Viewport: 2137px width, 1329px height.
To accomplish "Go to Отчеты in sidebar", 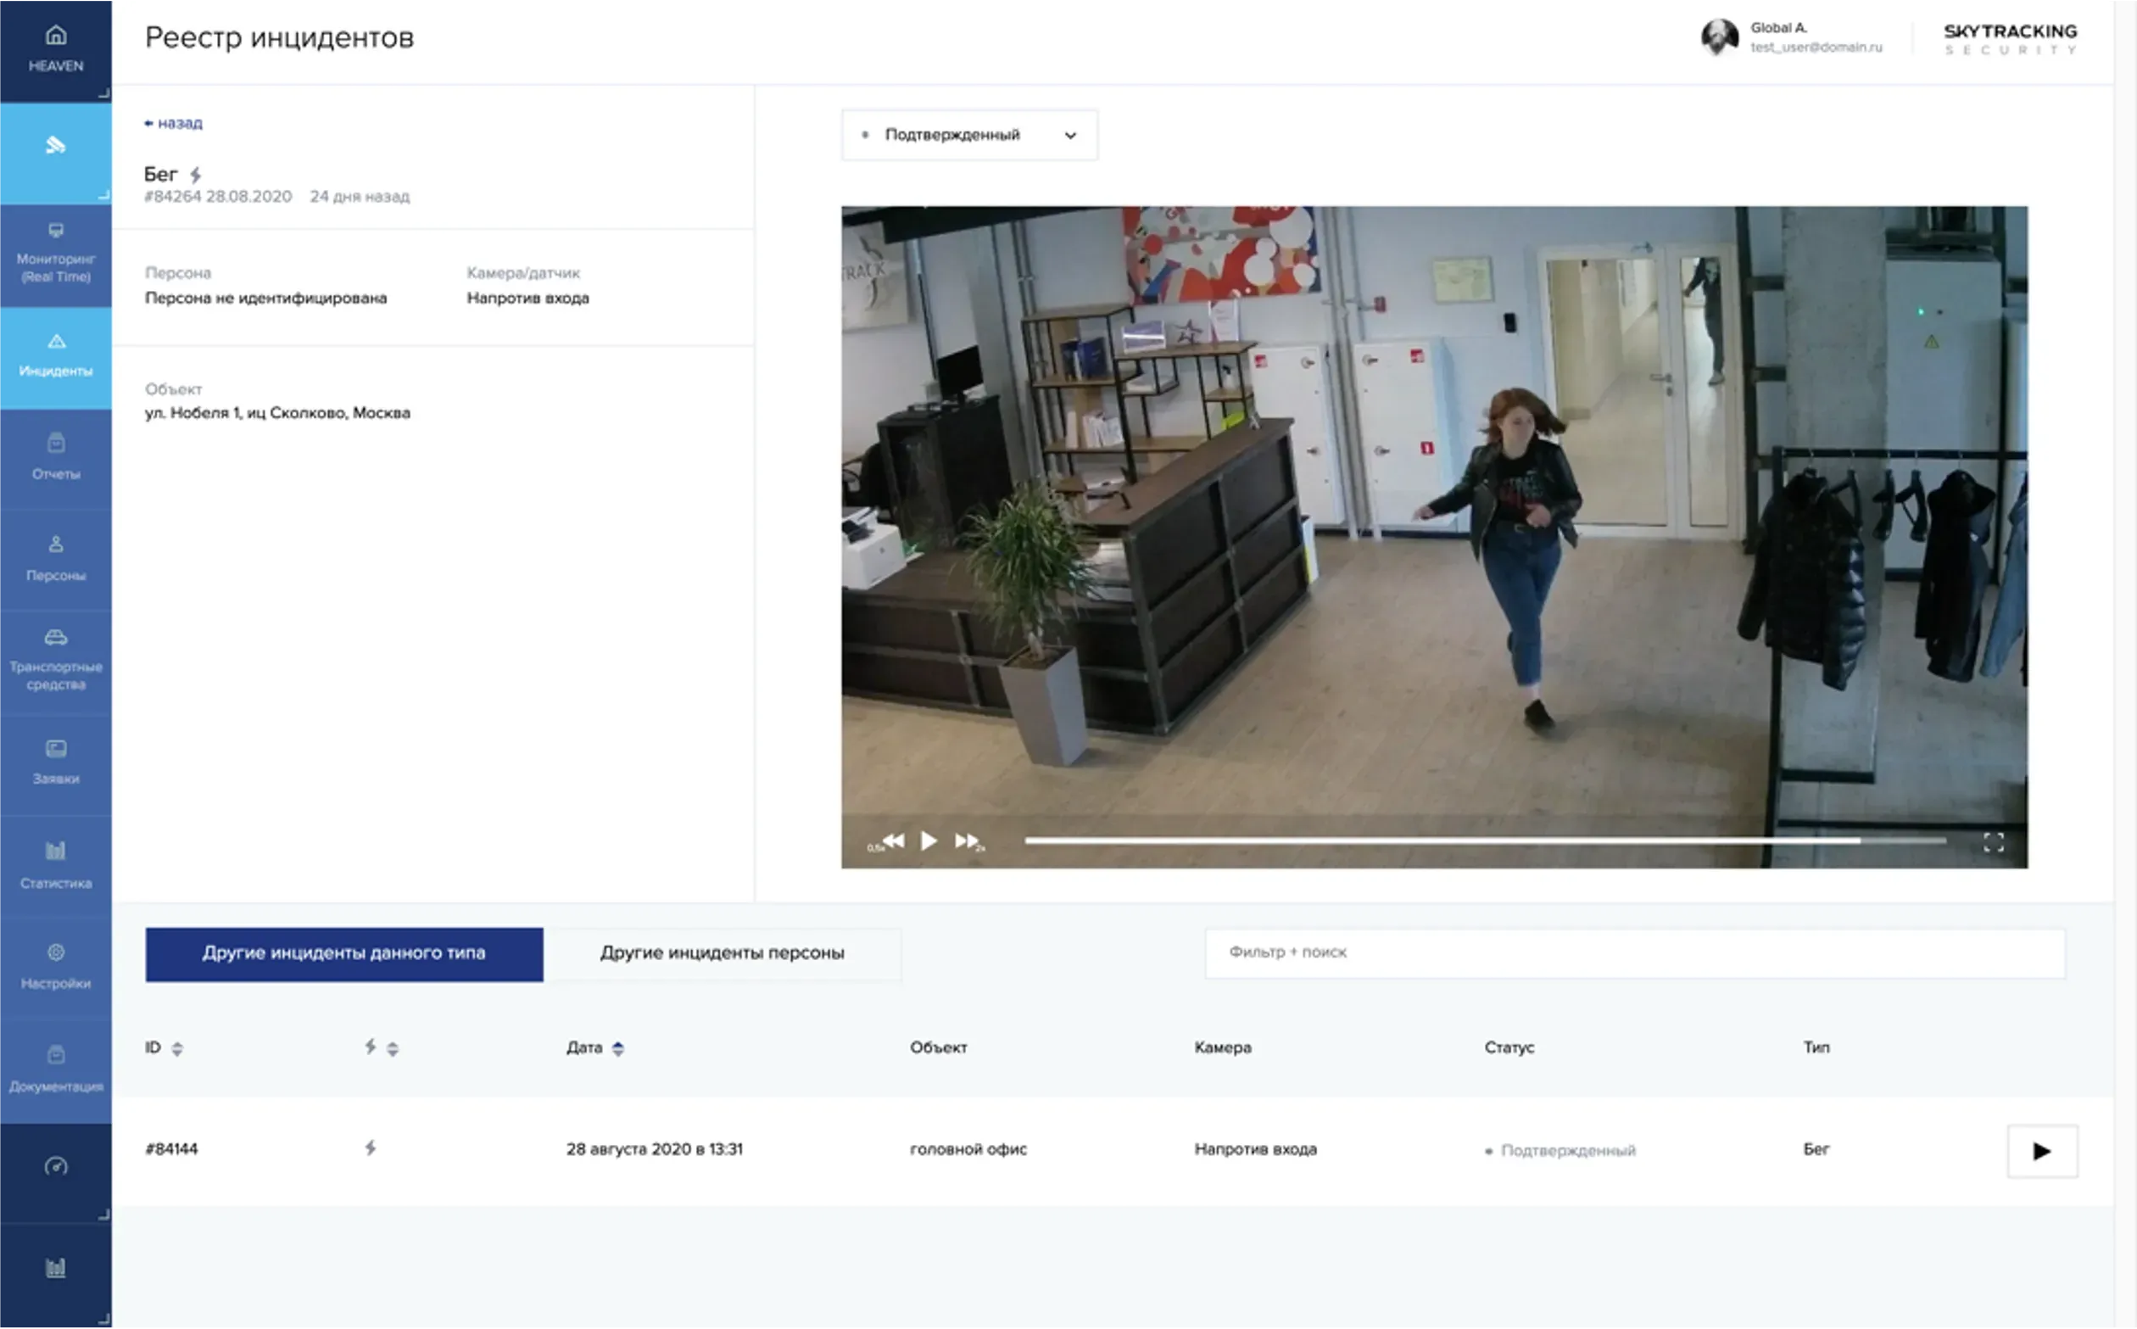I will pyautogui.click(x=55, y=458).
